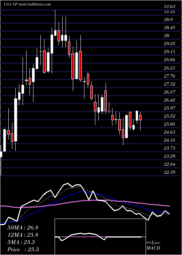
Task: Click the 30 price axis label
Action: tap(167, 36)
